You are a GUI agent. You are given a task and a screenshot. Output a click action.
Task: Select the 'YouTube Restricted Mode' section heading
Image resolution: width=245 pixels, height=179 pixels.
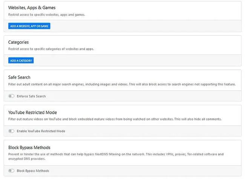[x=32, y=112]
